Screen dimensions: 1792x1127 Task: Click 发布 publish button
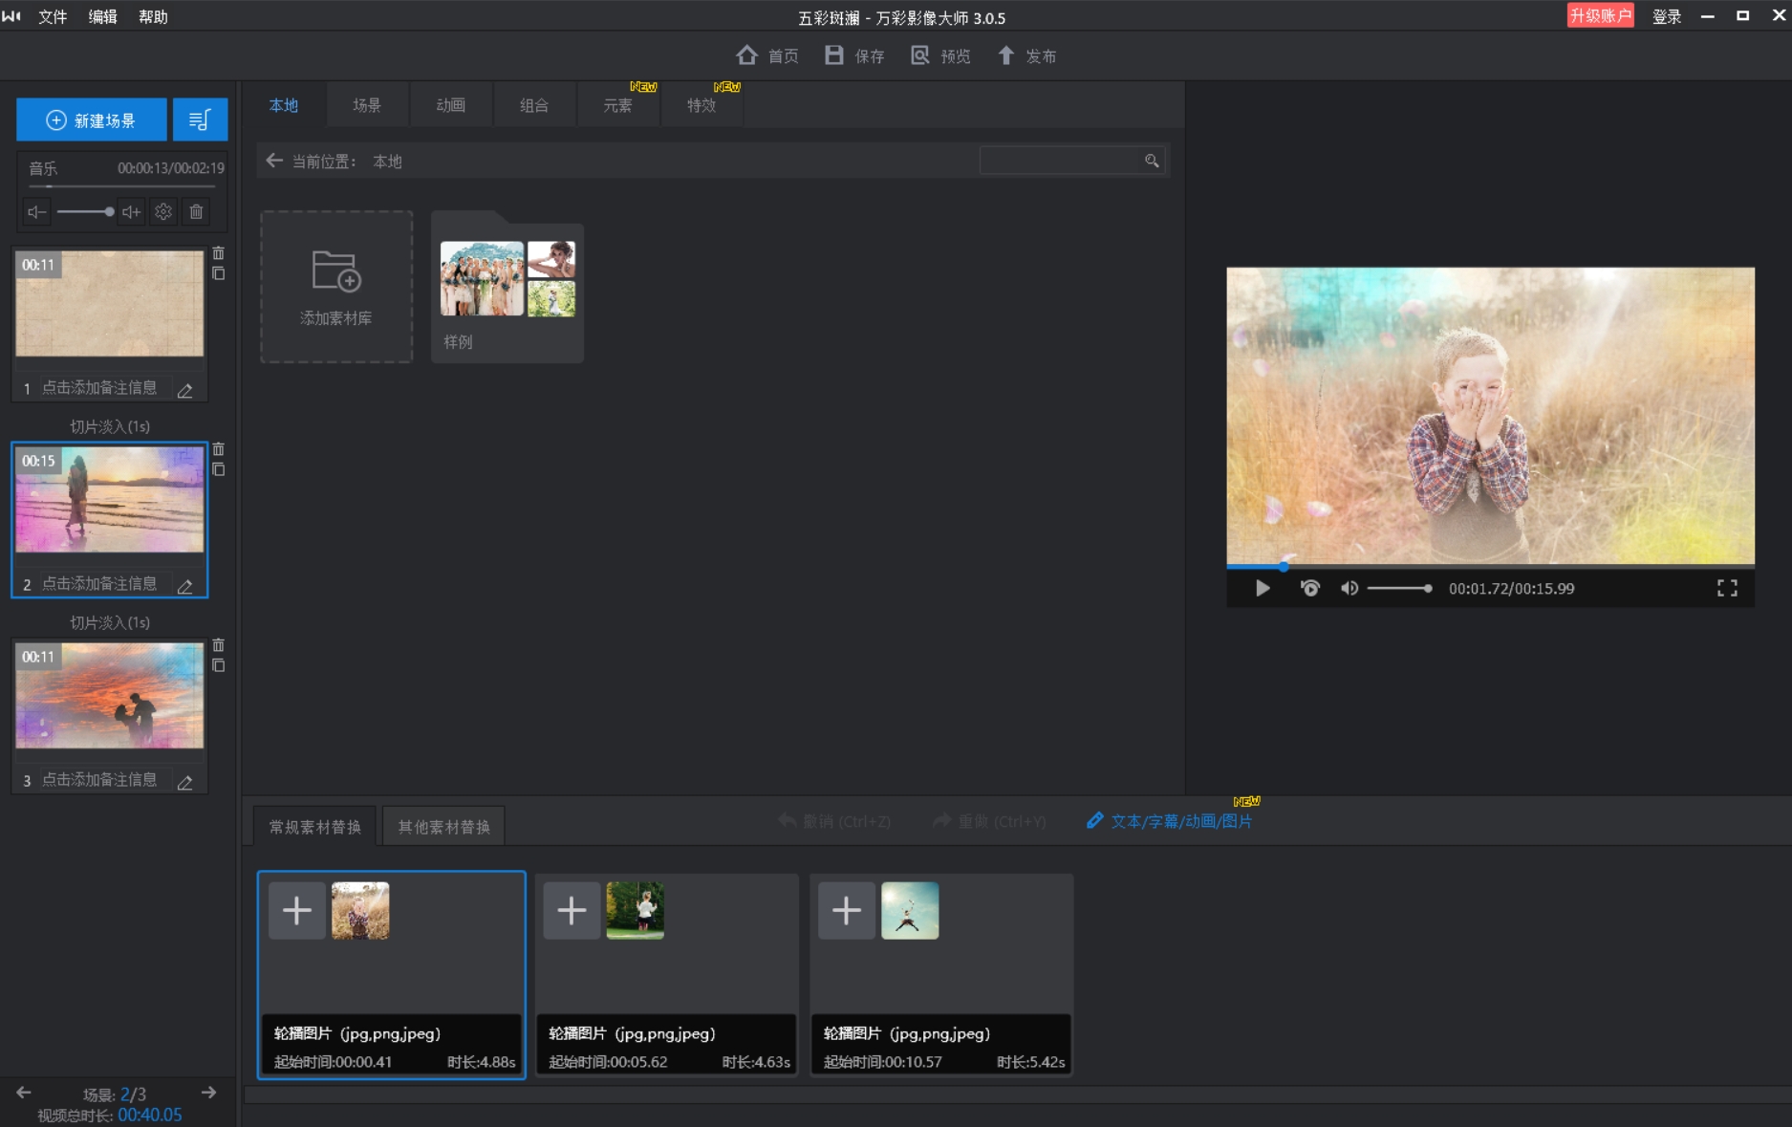pyautogui.click(x=1026, y=55)
